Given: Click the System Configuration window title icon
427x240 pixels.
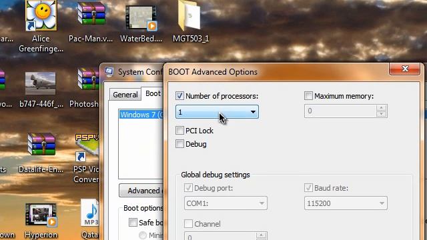Looking at the screenshot, I should point(109,71).
